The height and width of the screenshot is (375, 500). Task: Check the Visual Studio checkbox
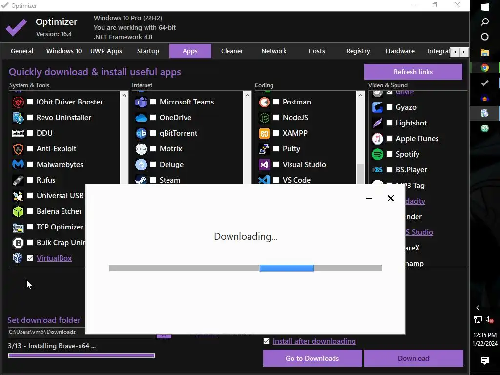276,164
